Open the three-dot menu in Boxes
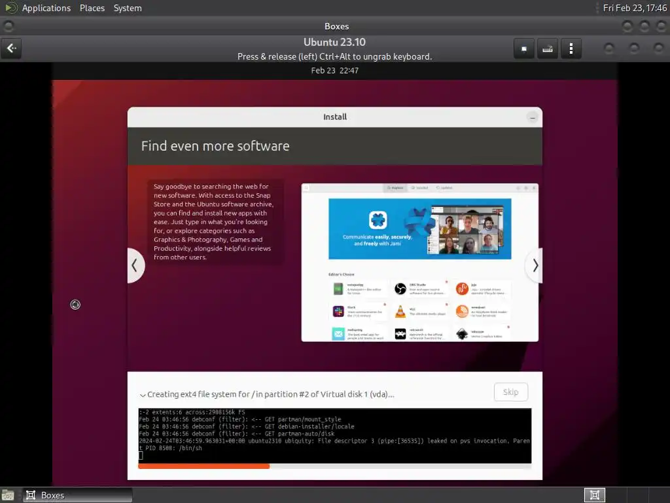The height and width of the screenshot is (503, 670). (571, 48)
